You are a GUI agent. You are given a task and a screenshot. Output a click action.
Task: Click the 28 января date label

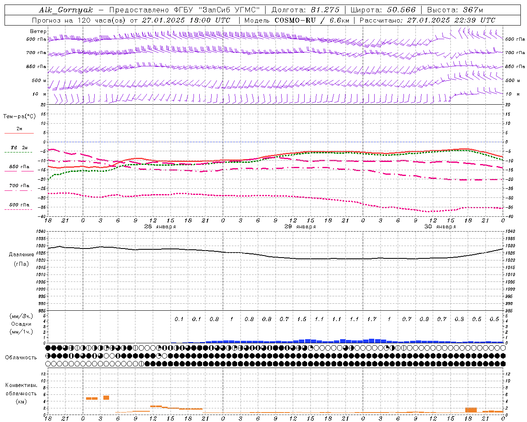coord(160,227)
